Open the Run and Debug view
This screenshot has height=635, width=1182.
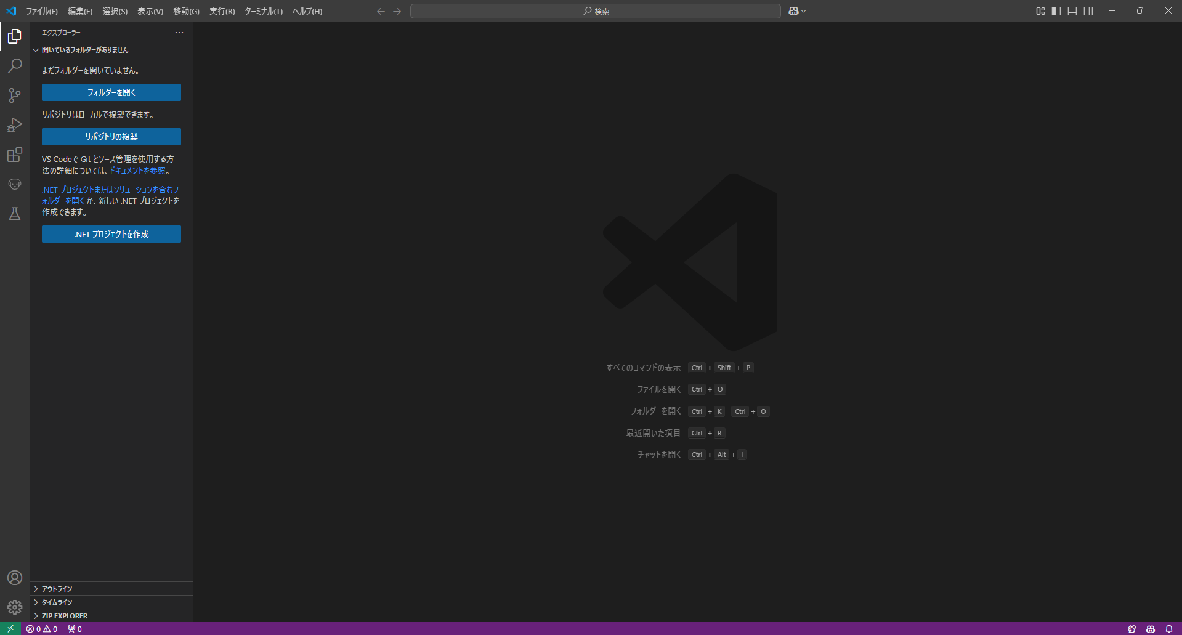(x=14, y=125)
